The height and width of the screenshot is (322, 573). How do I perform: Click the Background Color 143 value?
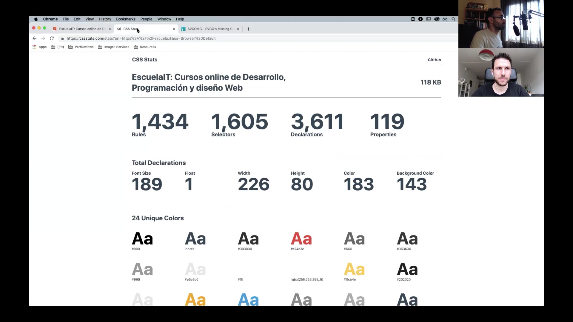tap(412, 184)
